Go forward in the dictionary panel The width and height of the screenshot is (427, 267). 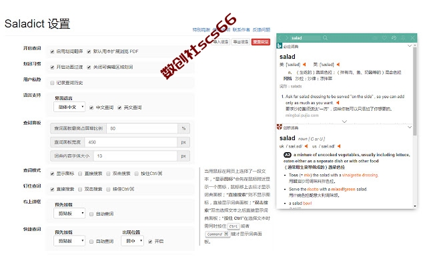[286, 38]
